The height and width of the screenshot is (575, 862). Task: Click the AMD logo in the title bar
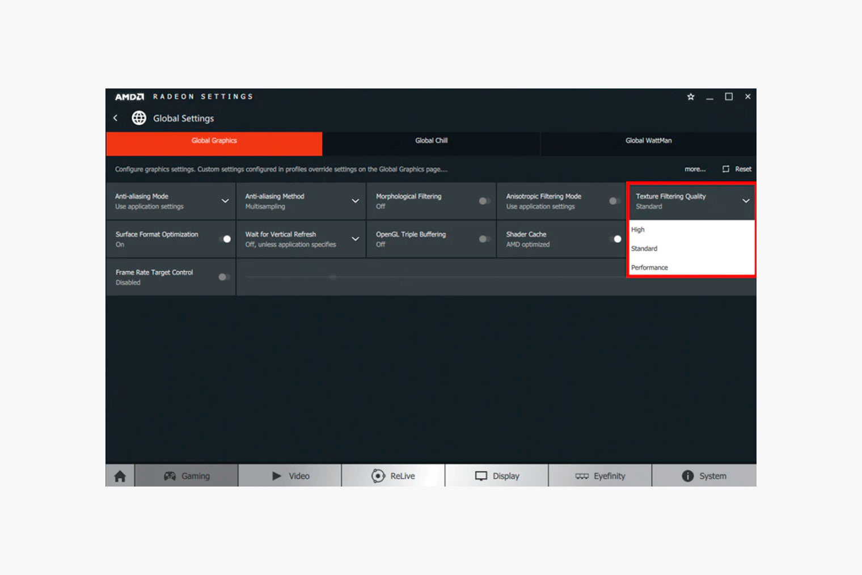pos(129,97)
